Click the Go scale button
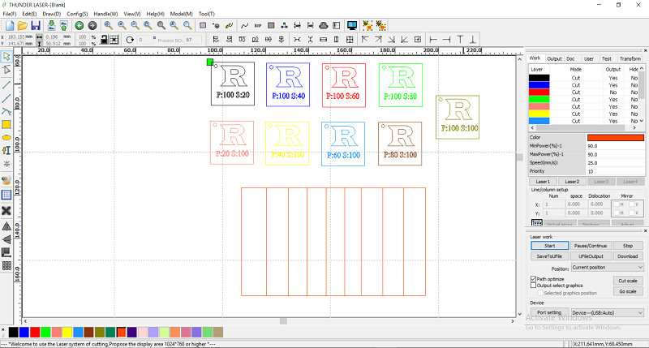This screenshot has height=348, width=649. [x=627, y=291]
